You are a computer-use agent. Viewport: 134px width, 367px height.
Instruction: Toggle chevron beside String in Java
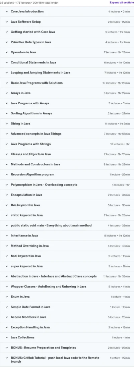pyautogui.click(x=7, y=123)
